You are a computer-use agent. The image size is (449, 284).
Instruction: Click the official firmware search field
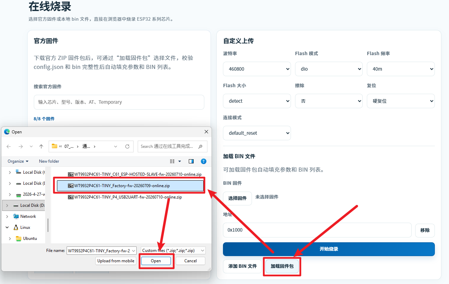click(119, 102)
